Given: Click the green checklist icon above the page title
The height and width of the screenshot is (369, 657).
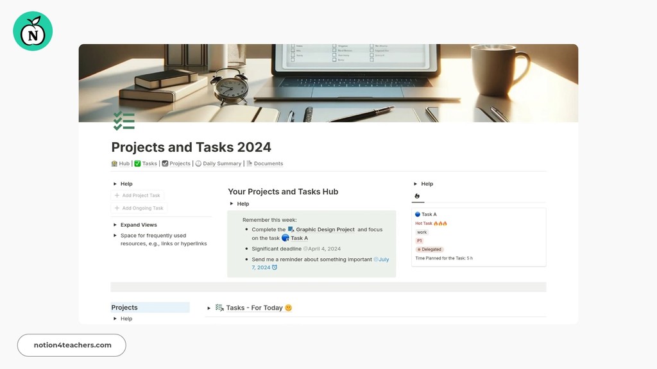Looking at the screenshot, I should point(124,119).
